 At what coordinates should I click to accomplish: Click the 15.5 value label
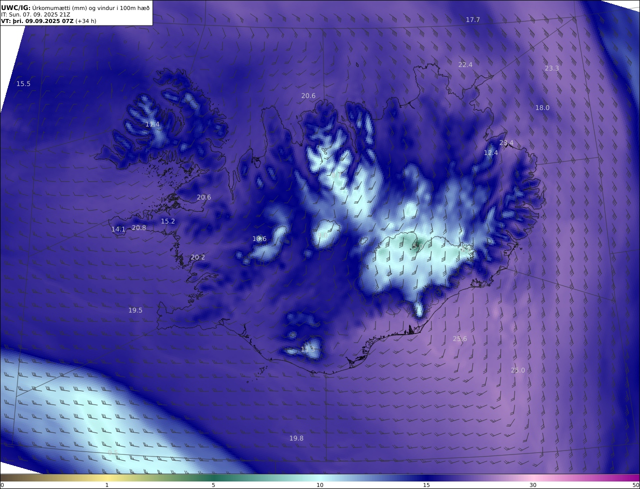pyautogui.click(x=23, y=83)
